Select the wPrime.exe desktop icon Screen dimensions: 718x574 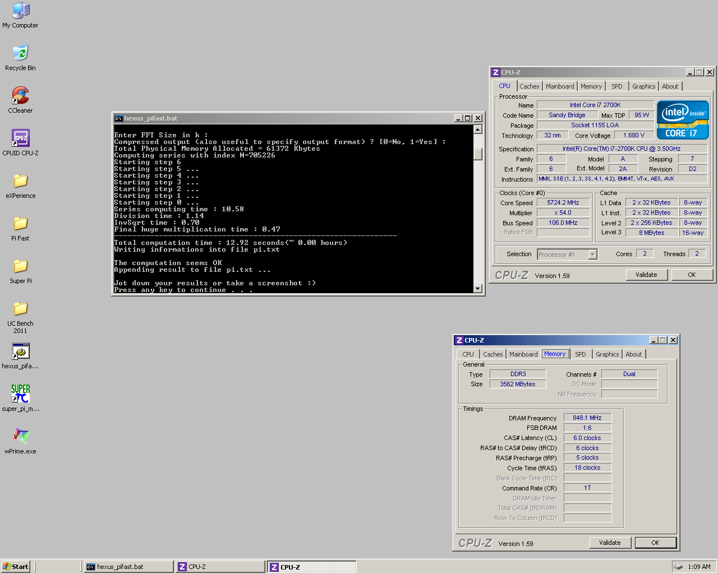point(20,441)
